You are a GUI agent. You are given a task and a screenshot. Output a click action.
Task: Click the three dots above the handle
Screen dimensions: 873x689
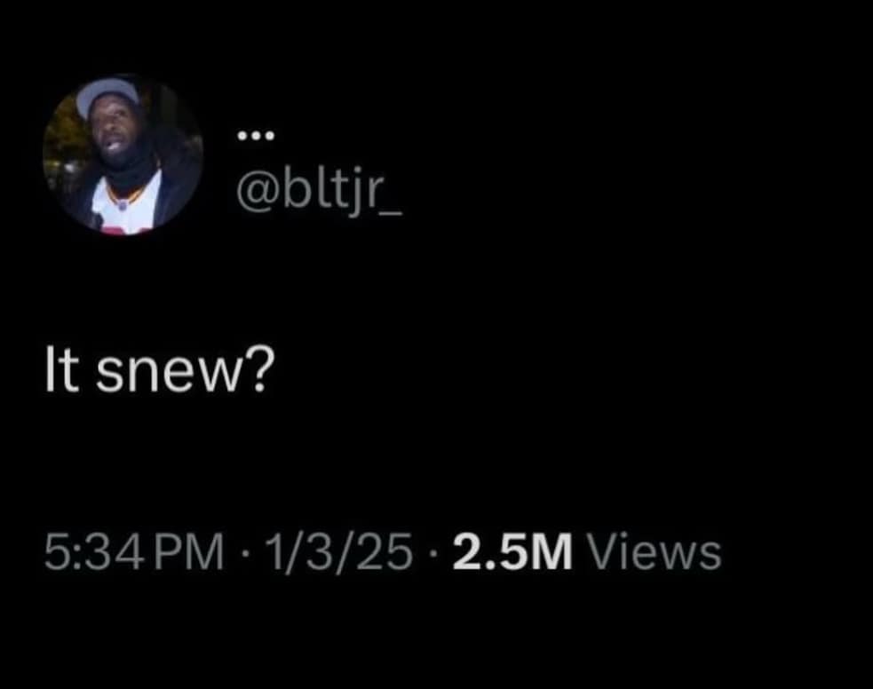click(256, 135)
